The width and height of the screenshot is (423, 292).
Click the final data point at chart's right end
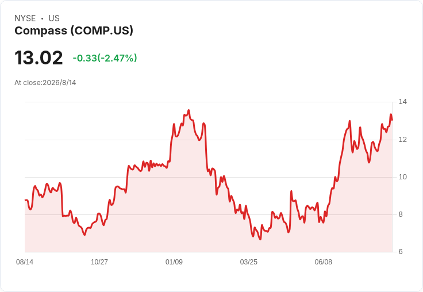point(392,120)
